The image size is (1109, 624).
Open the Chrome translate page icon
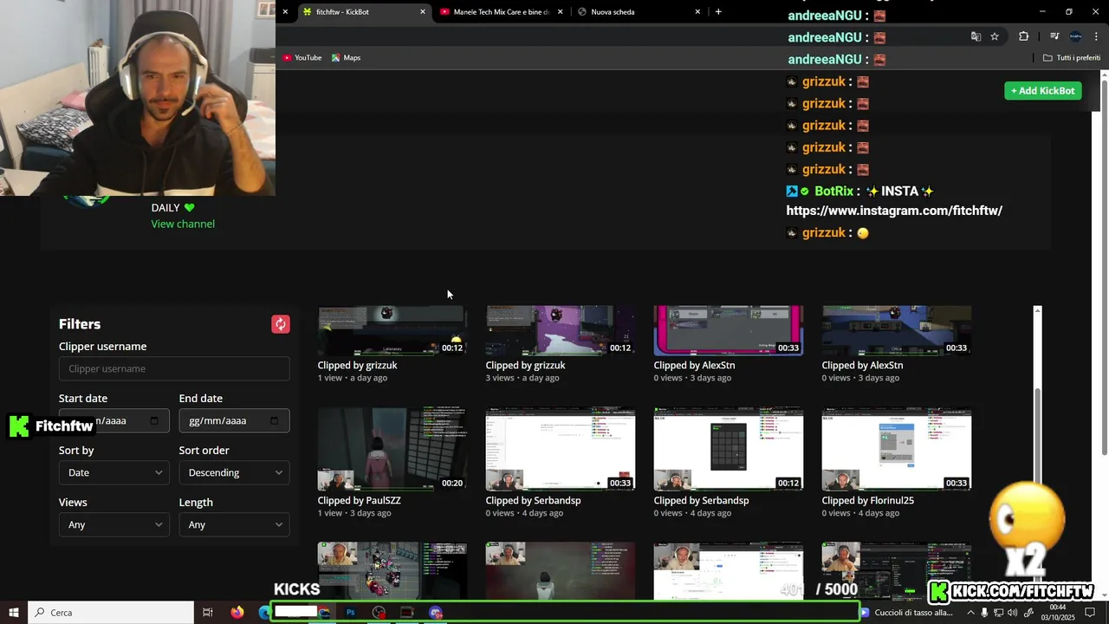tap(976, 36)
